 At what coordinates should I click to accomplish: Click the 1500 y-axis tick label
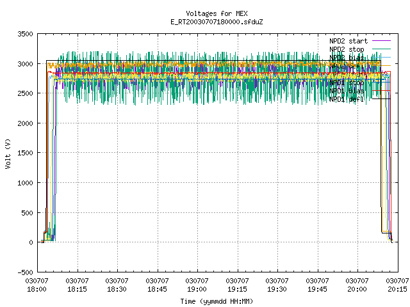[x=25, y=153]
